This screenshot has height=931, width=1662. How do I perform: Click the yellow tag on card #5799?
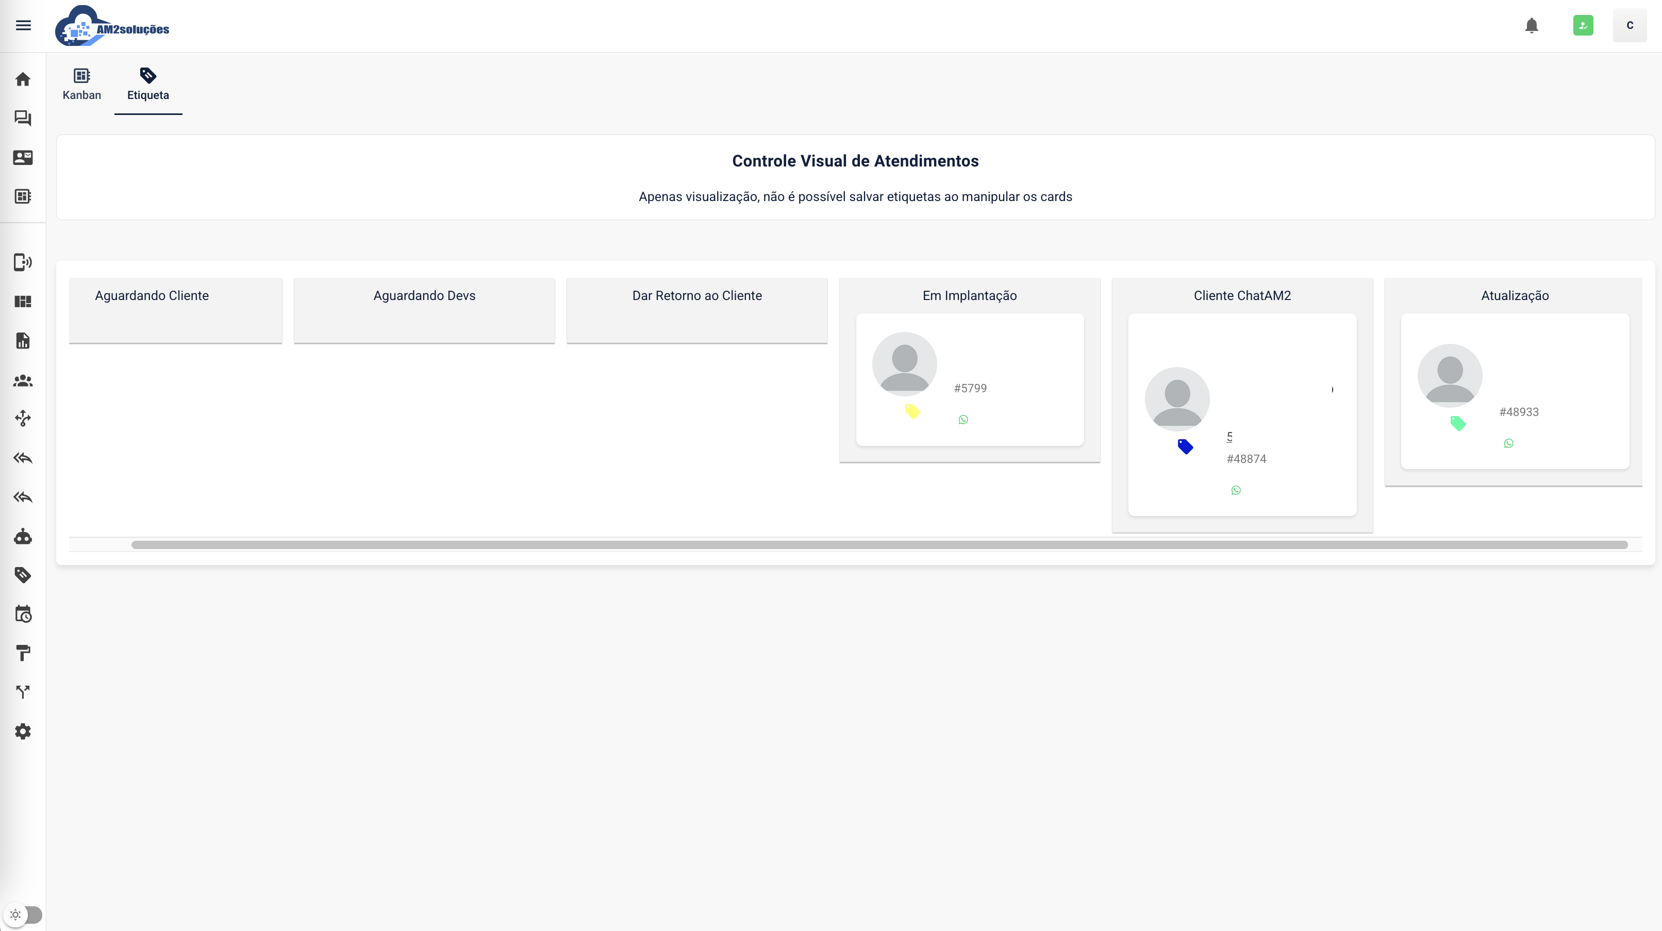point(912,411)
